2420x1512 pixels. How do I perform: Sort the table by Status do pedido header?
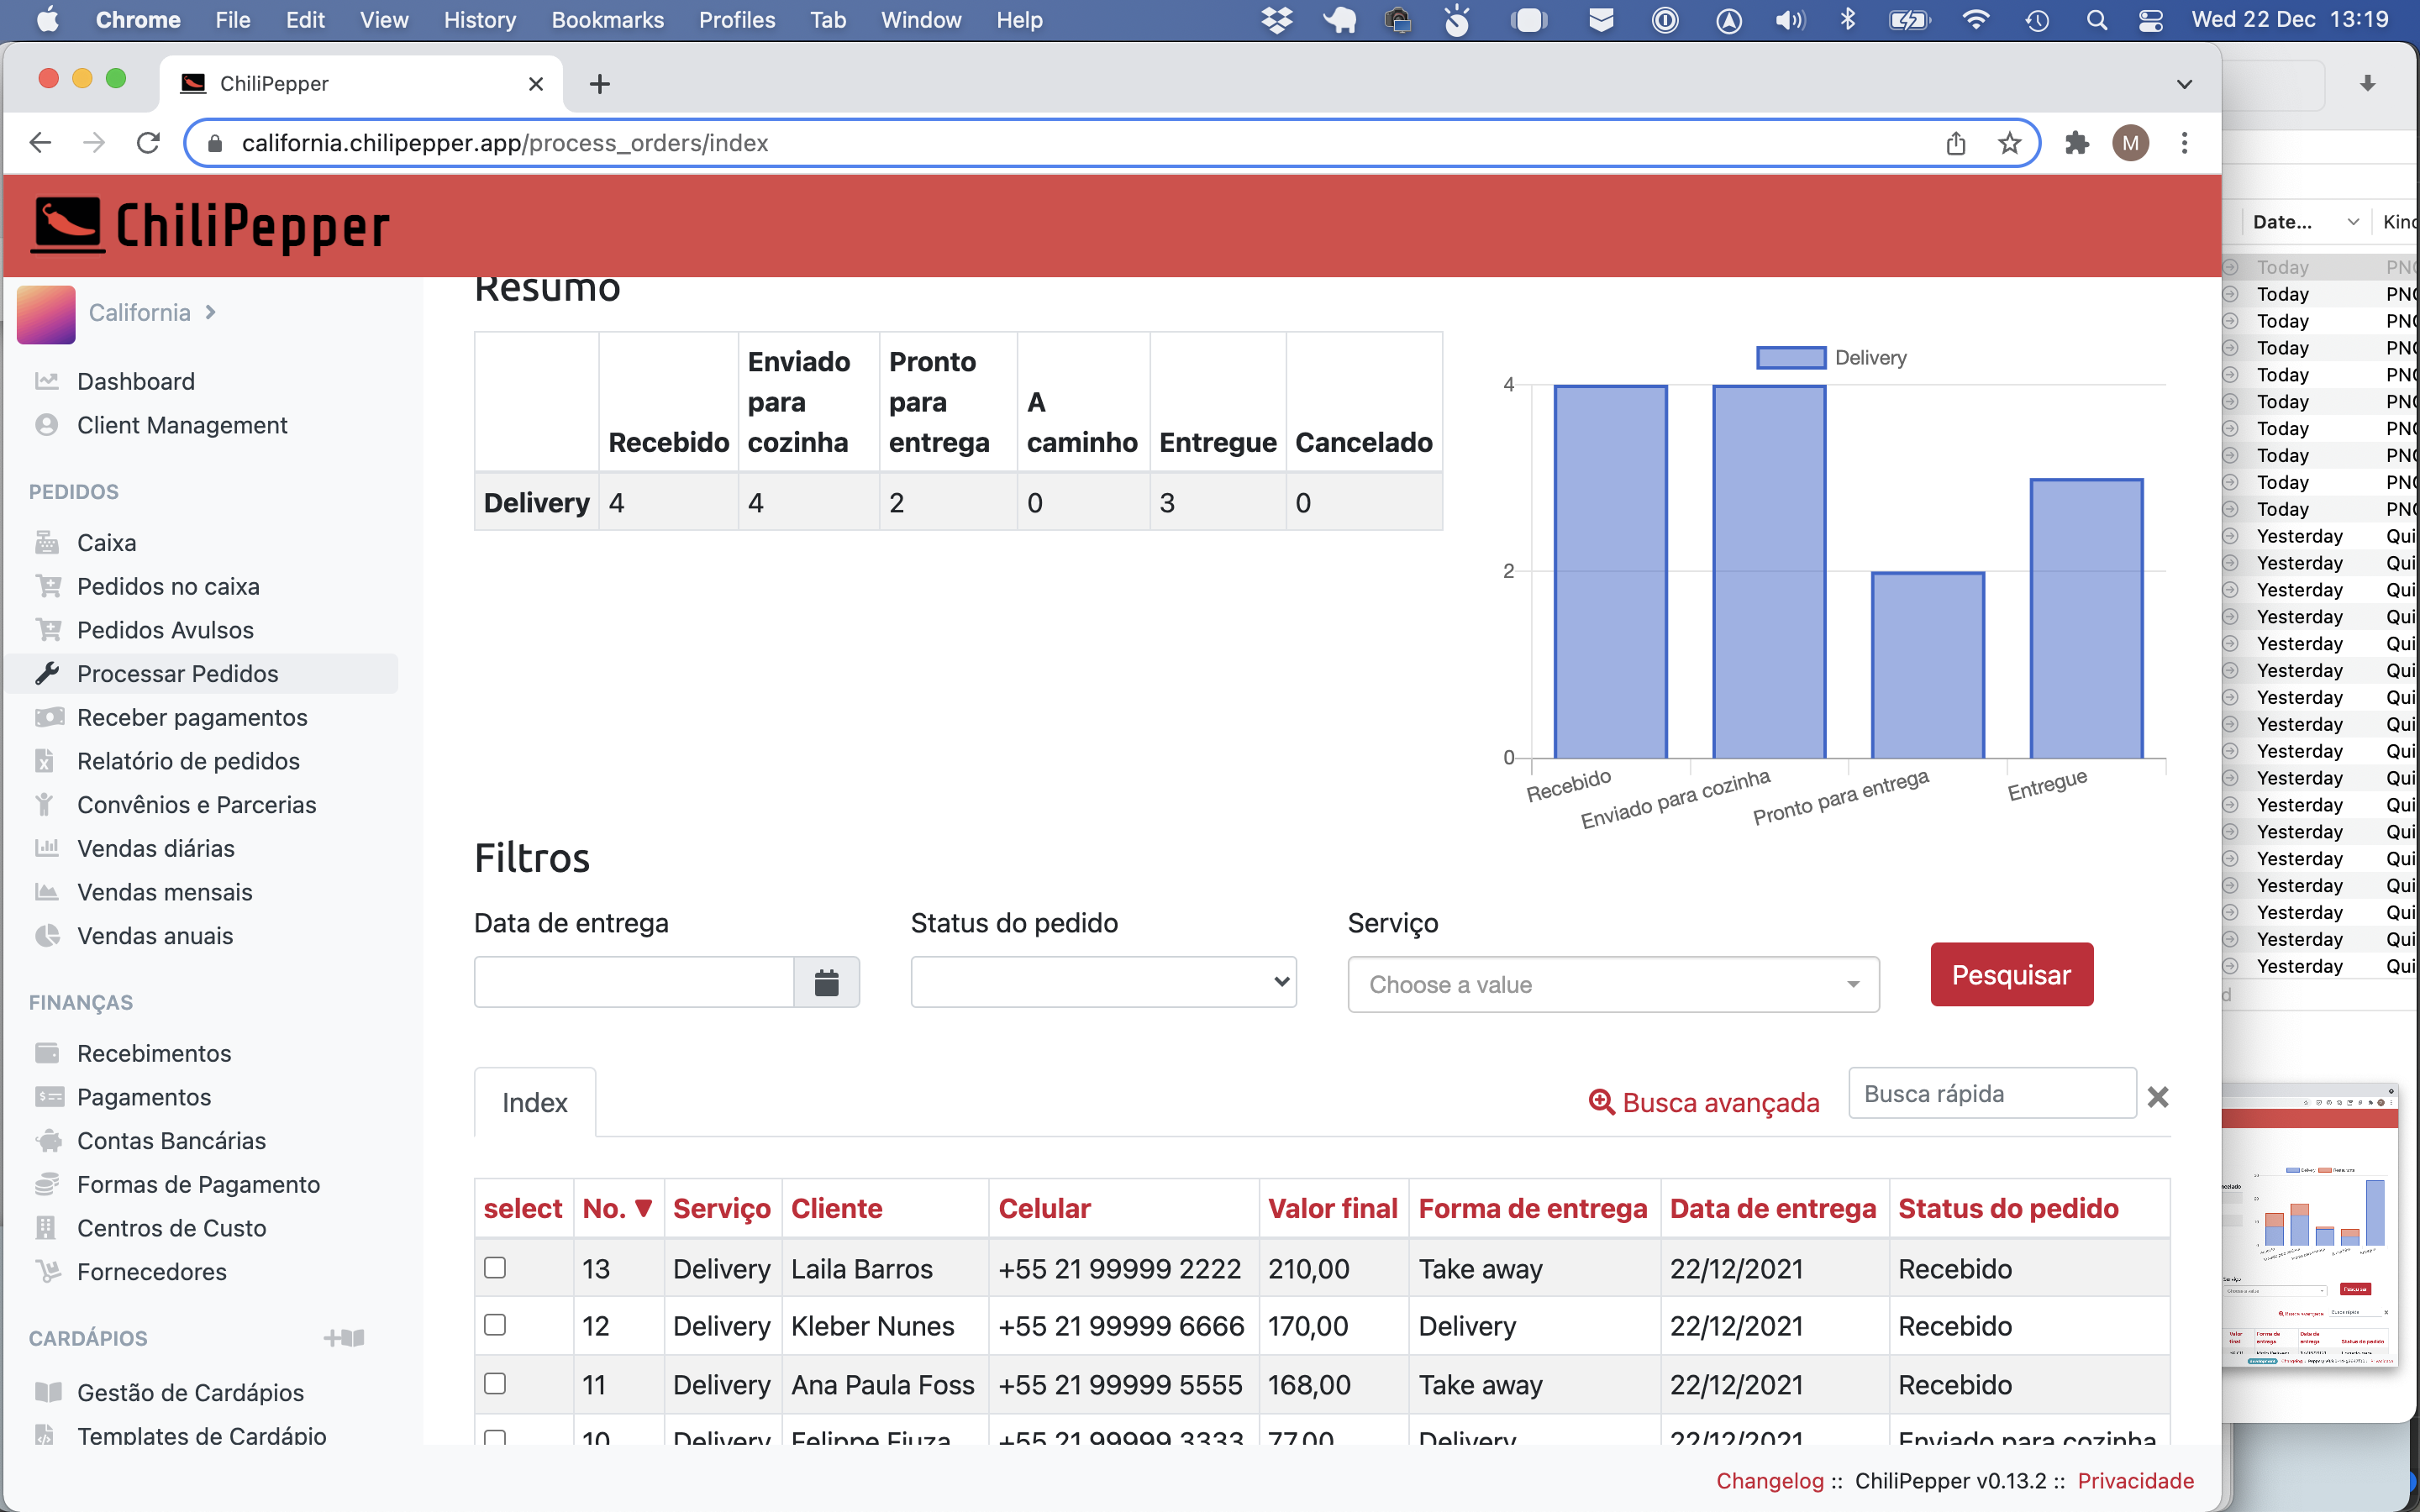(x=2008, y=1208)
